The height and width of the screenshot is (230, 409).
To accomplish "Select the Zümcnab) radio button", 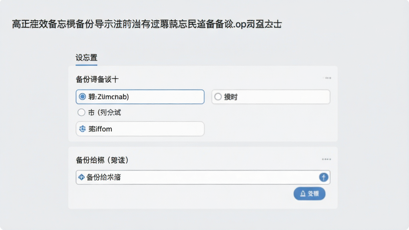I will point(82,97).
